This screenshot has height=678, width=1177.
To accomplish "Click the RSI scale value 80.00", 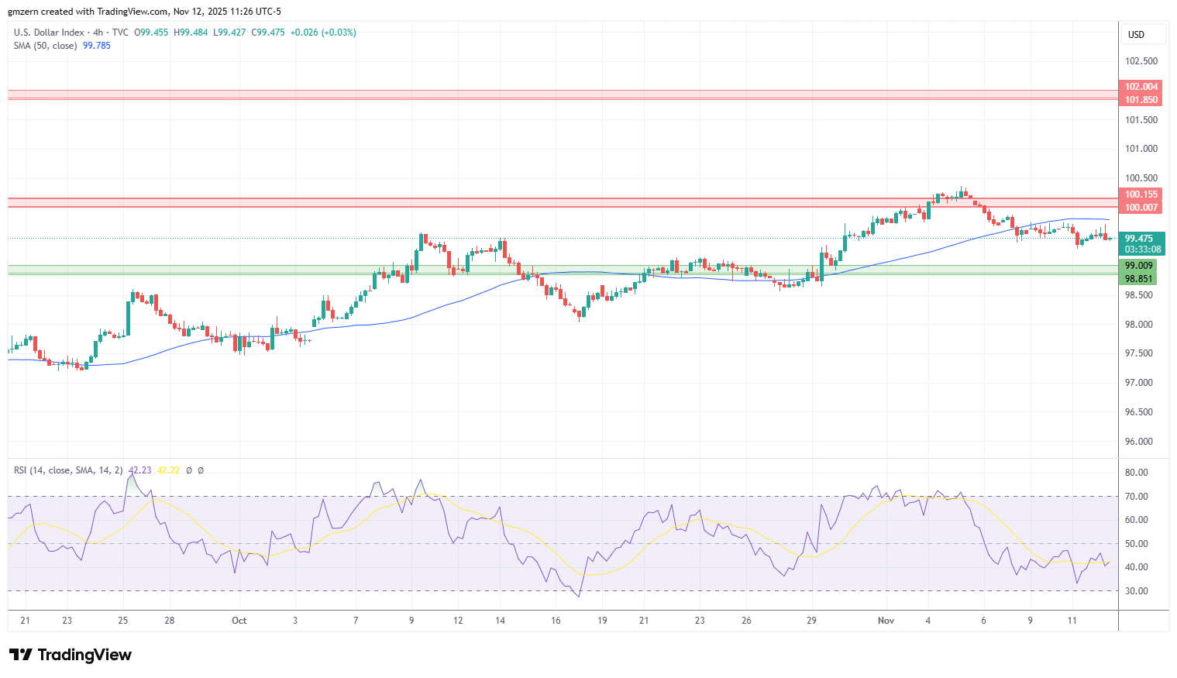I will [1137, 473].
